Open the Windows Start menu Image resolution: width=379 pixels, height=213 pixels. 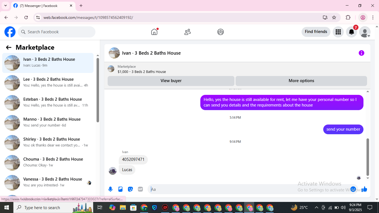[x=7, y=207]
